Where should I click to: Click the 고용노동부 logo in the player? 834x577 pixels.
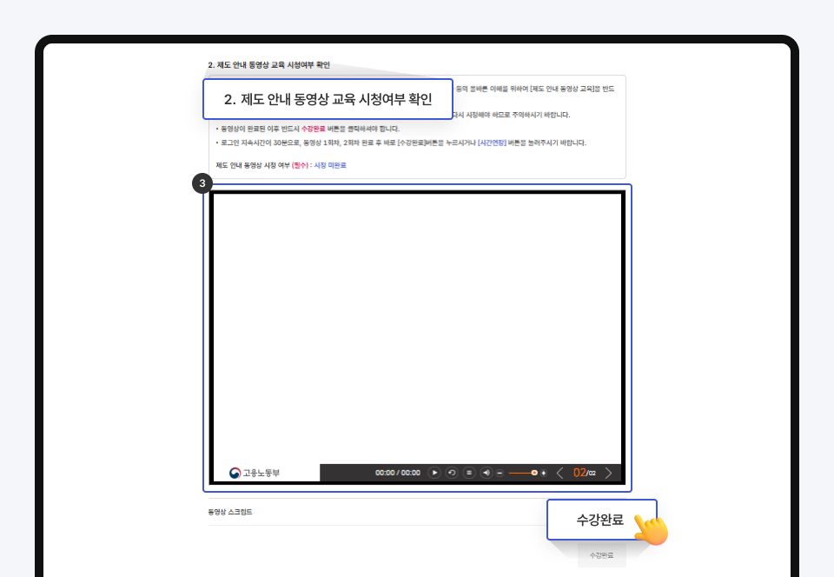[x=255, y=473]
